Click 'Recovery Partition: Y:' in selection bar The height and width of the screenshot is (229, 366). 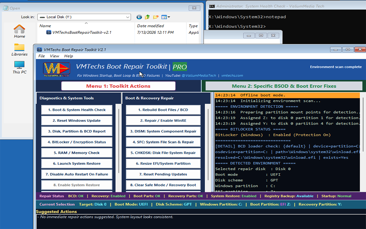[x=320, y=204]
